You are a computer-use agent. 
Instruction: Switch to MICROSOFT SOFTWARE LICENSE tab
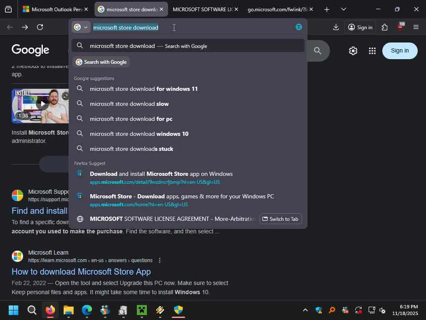click(x=203, y=9)
